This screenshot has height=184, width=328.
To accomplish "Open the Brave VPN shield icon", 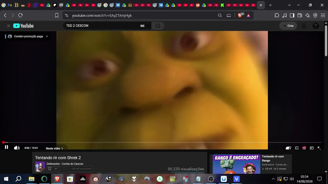I will pyautogui.click(x=315, y=15).
